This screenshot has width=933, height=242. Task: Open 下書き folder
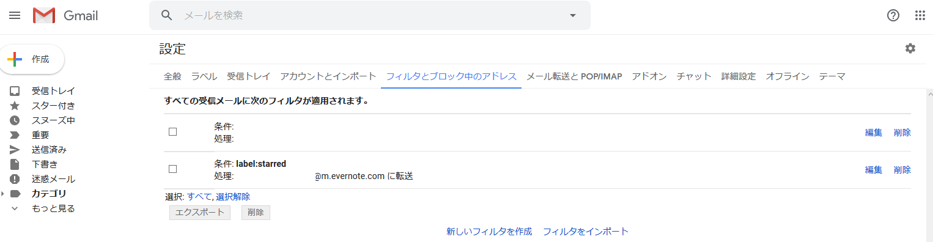[x=45, y=164]
